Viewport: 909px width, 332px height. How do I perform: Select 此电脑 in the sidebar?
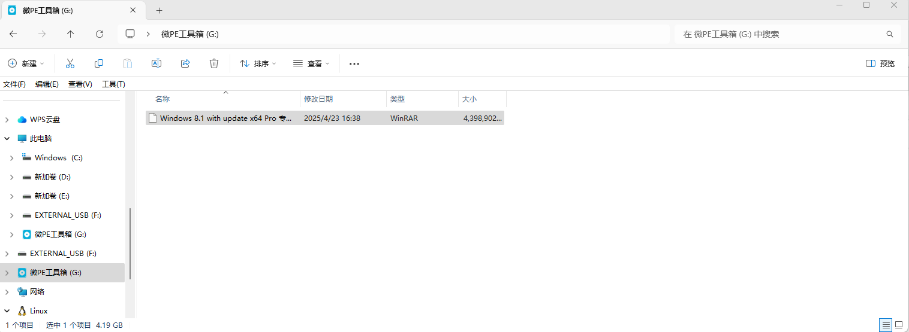(41, 139)
